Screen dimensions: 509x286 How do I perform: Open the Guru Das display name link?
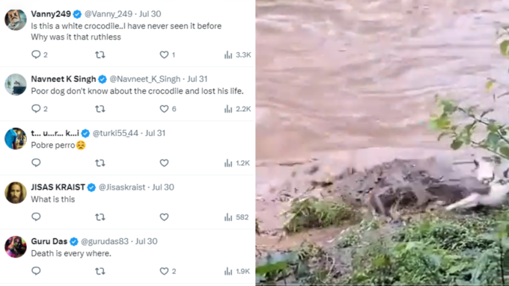click(x=49, y=241)
